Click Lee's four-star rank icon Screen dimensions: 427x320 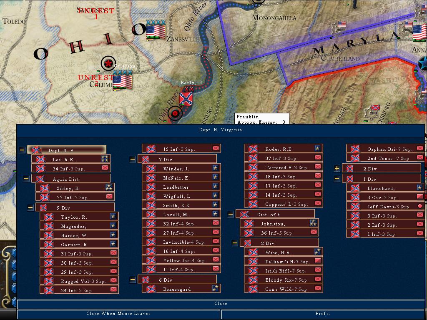click(105, 159)
